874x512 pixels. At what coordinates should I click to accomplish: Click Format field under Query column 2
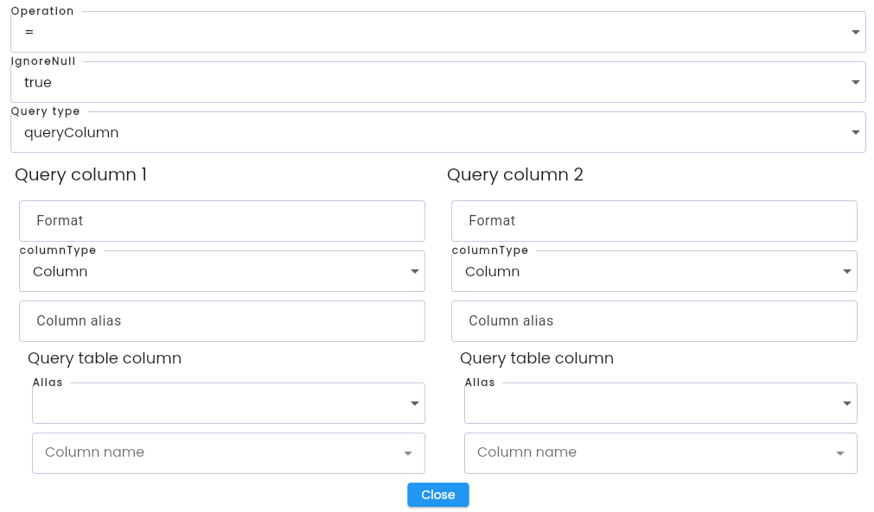click(654, 221)
